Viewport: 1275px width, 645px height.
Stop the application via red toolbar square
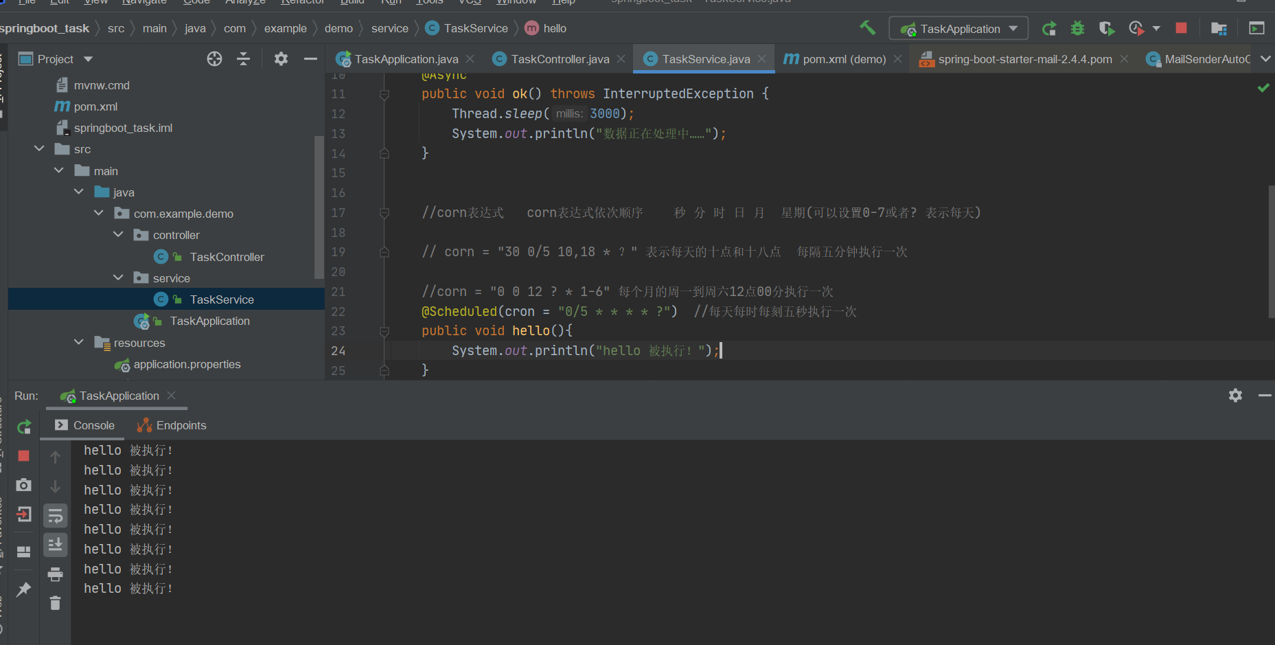coord(1181,28)
